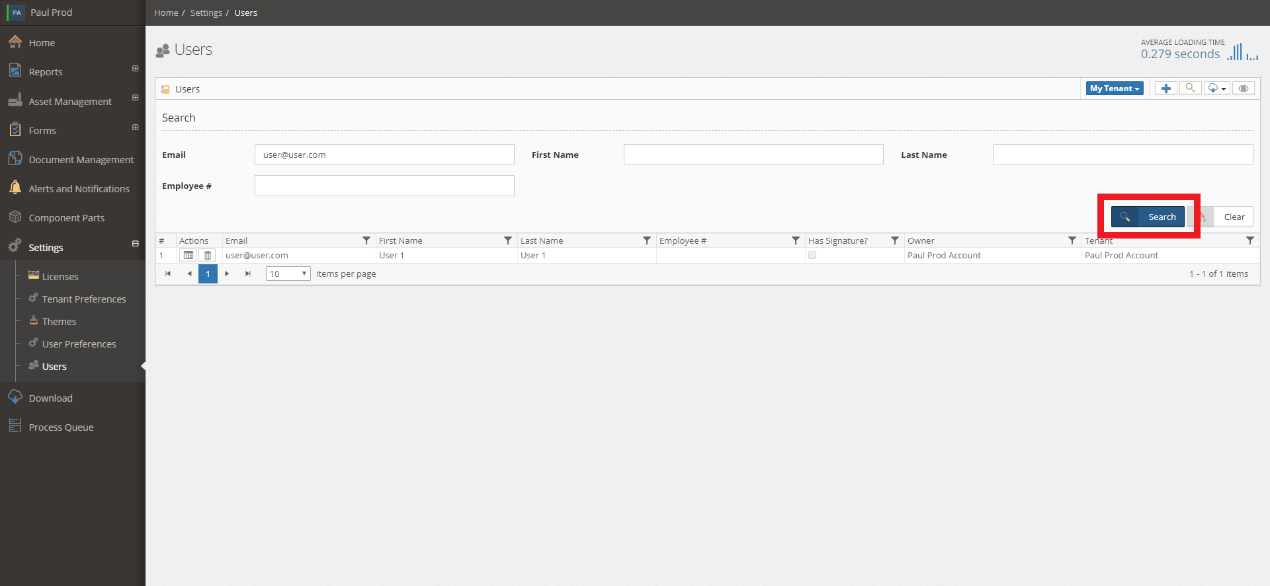The image size is (1270, 586).
Task: Add a new user with plus icon
Action: [1165, 89]
